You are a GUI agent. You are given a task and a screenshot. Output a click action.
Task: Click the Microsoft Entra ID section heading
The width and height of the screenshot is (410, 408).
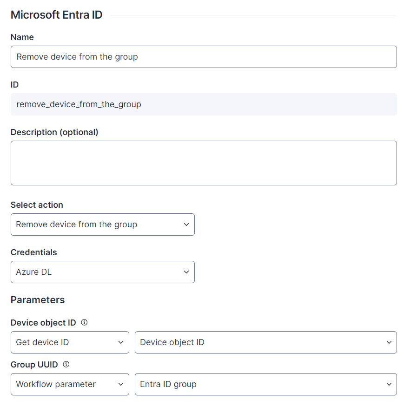tap(56, 15)
